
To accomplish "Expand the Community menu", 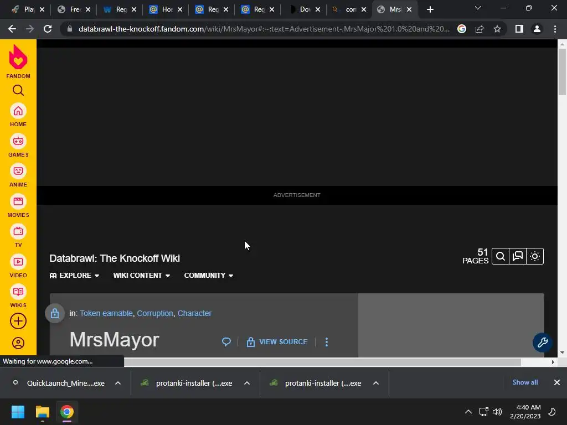I will tap(209, 276).
